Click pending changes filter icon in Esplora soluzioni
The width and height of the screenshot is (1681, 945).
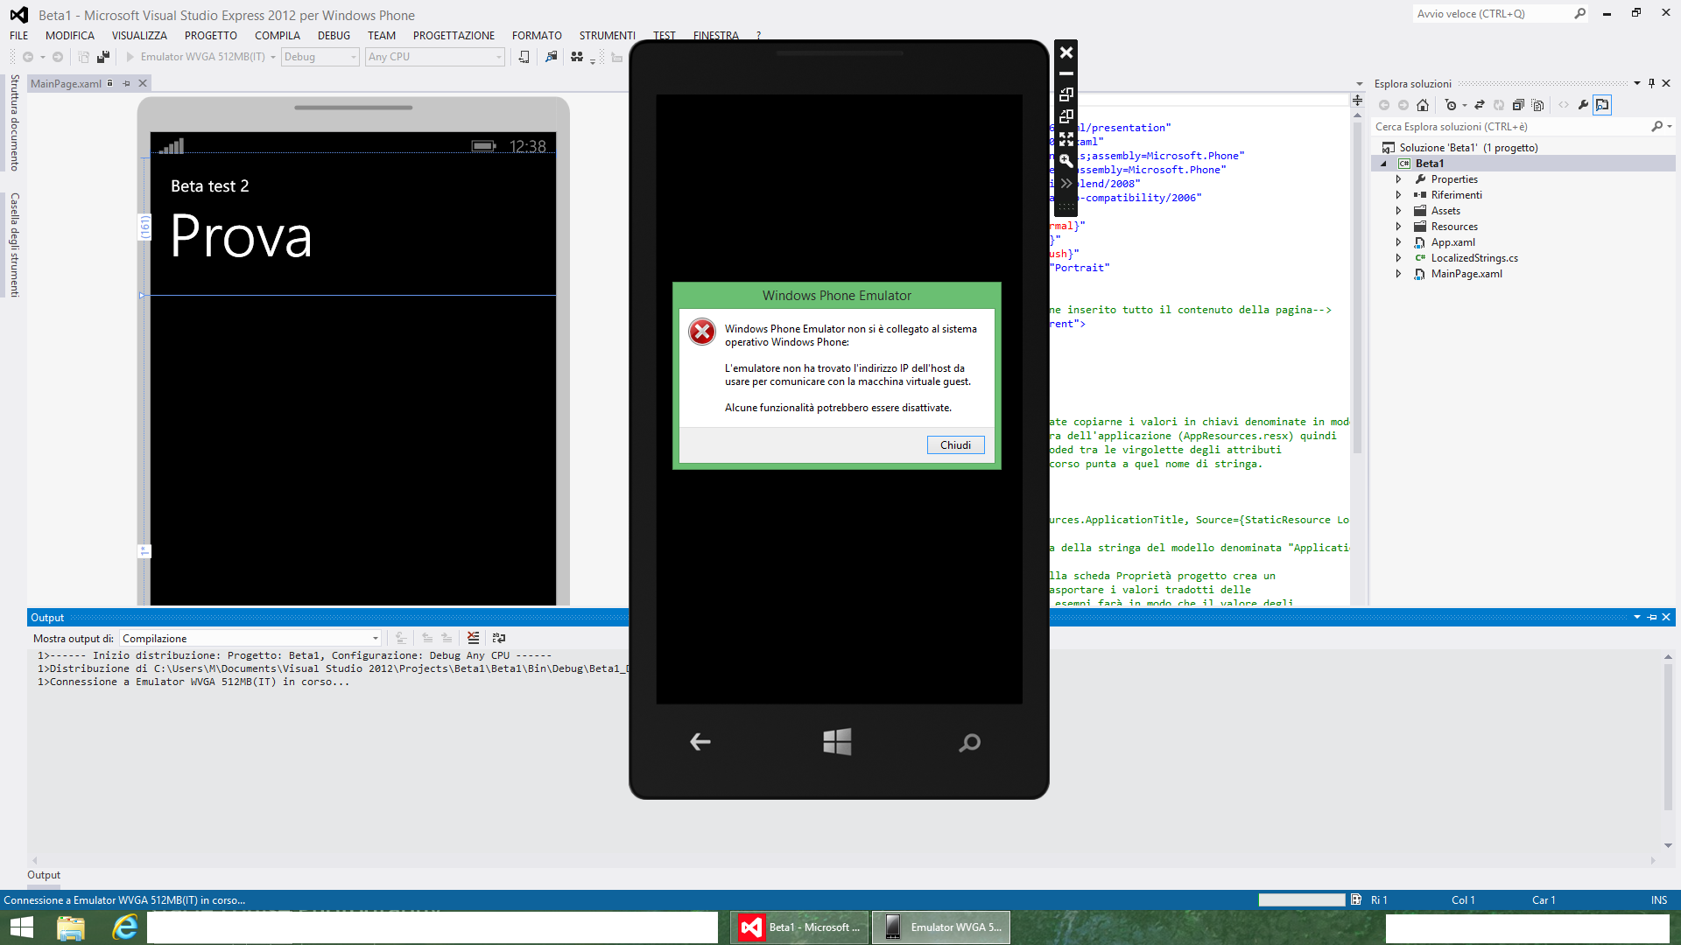click(x=1450, y=105)
